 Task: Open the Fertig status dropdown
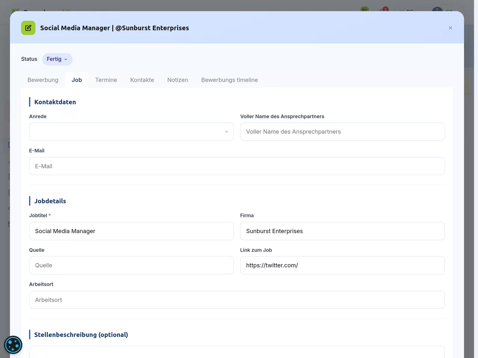(57, 59)
